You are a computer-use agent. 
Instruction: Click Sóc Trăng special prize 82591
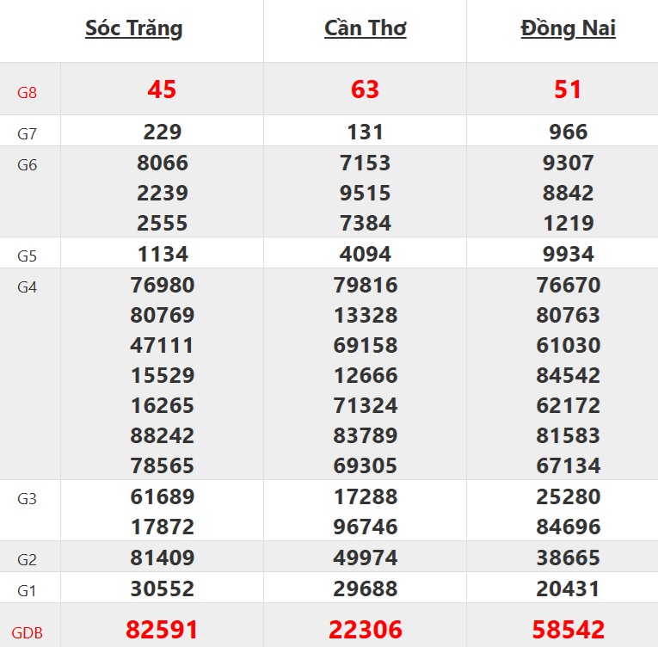coord(162,629)
